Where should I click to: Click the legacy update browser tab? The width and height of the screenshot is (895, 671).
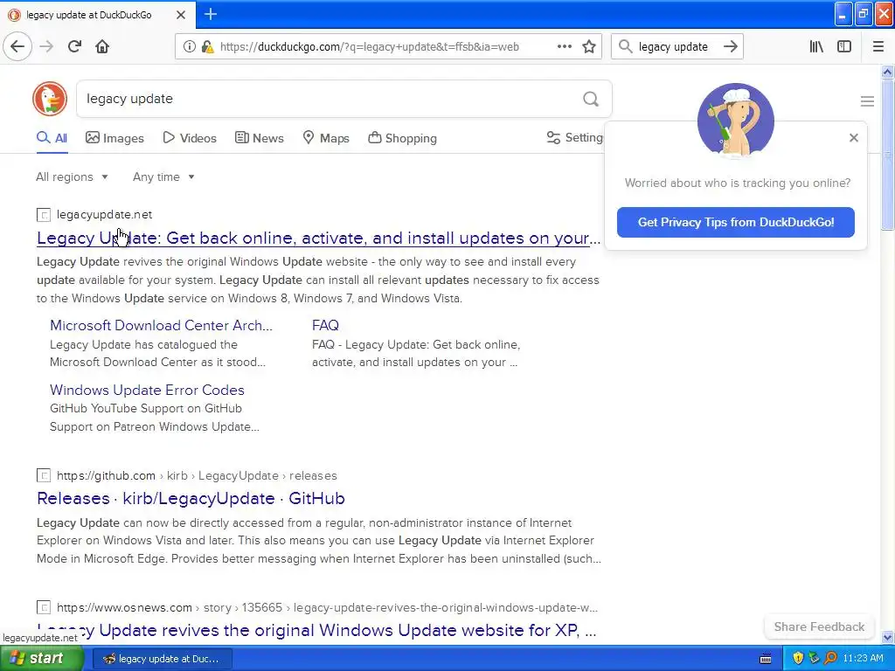(98, 15)
